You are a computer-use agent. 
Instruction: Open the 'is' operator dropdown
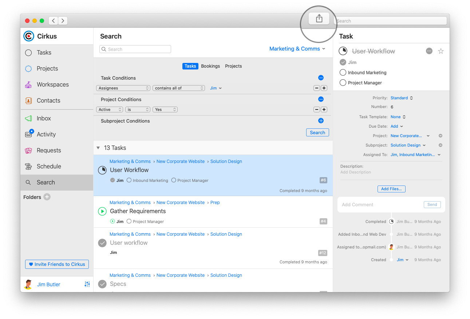(138, 109)
